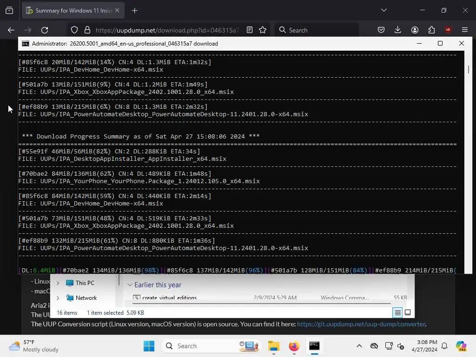
Task: Open Firefox application hamburger menu
Action: pos(465,30)
